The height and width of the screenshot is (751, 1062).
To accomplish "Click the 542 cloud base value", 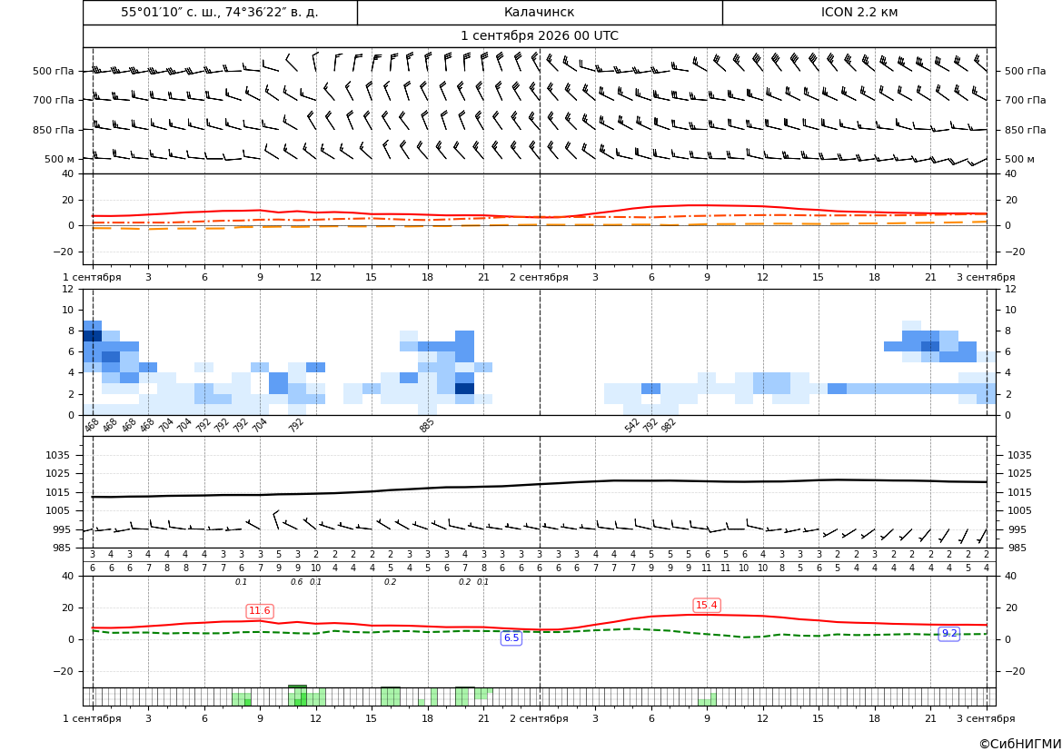I will point(631,425).
